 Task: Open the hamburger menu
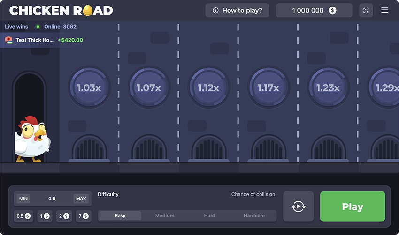pos(384,10)
